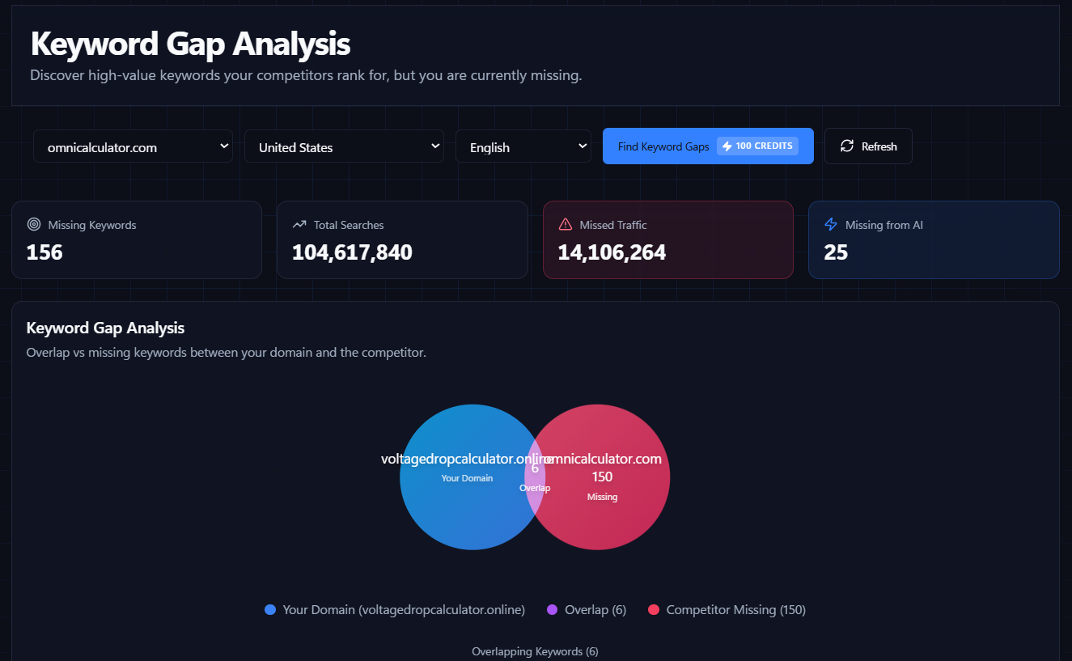Open the United States country dropdown
This screenshot has width=1072, height=661.
344,146
